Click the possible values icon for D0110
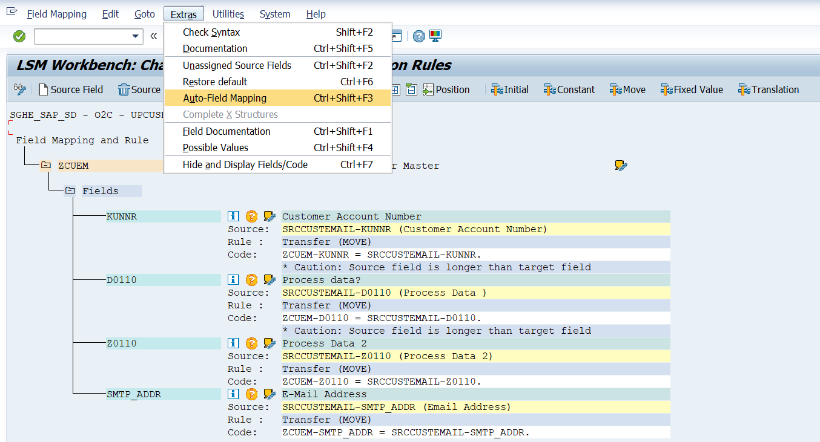 click(x=251, y=280)
